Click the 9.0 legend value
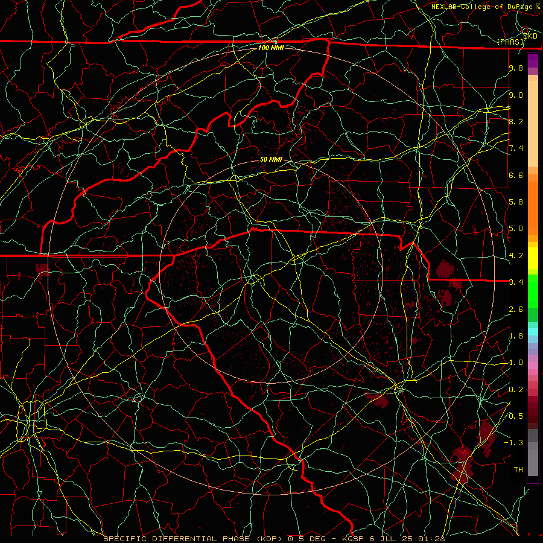This screenshot has width=543, height=543. pyautogui.click(x=516, y=95)
